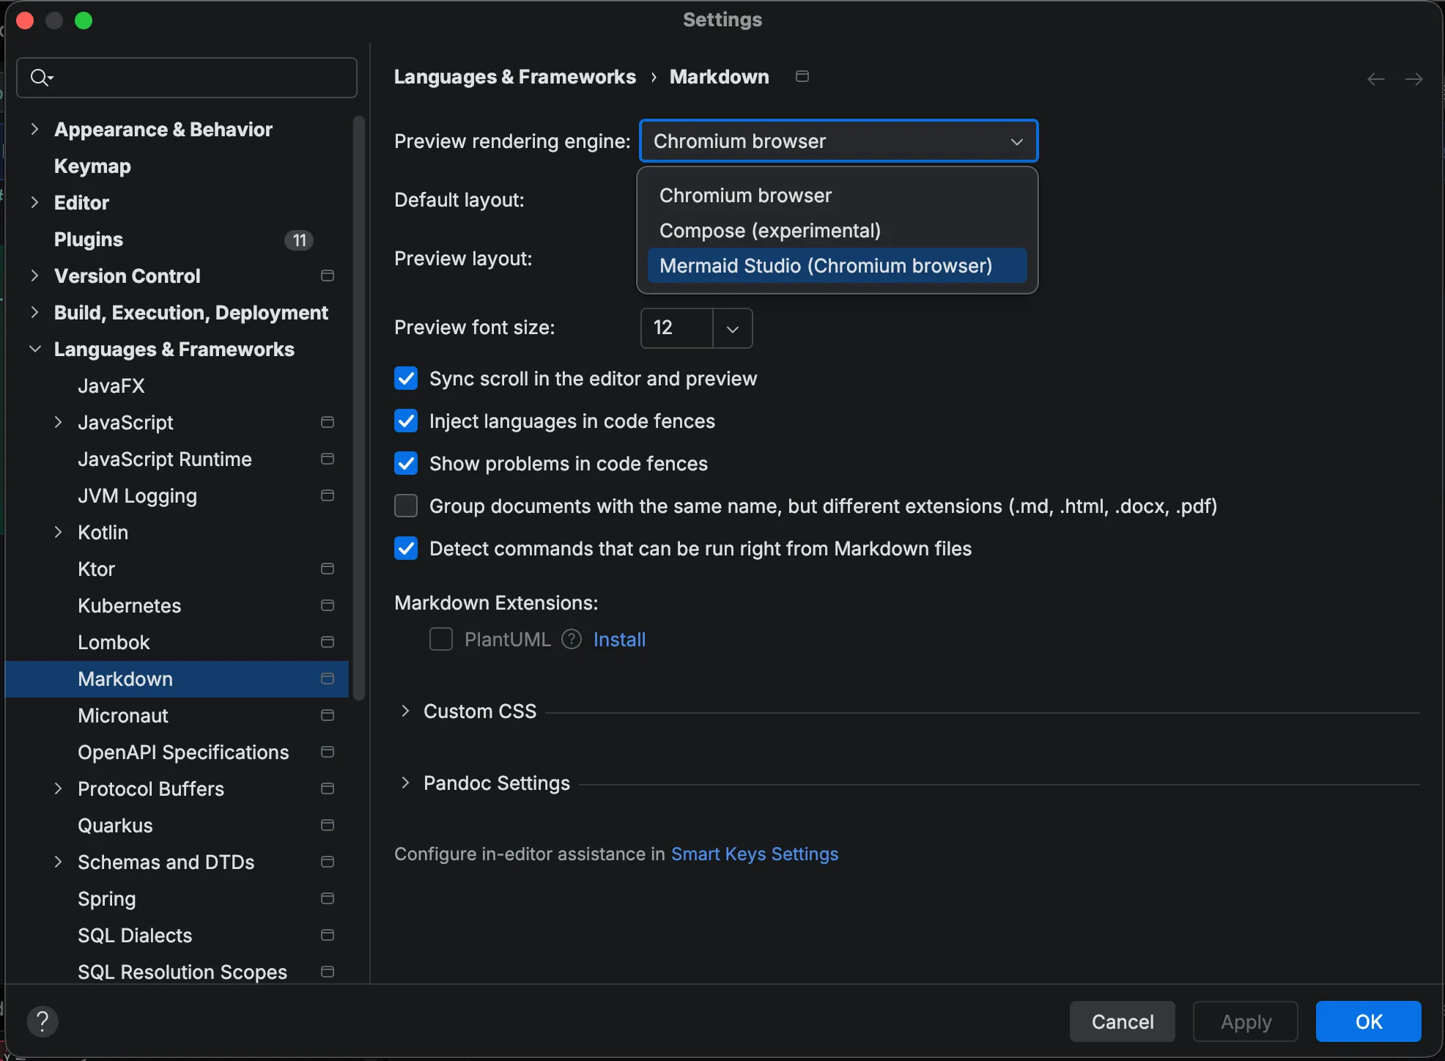The image size is (1445, 1061).
Task: Click Install next to PlantUML
Action: tap(620, 639)
